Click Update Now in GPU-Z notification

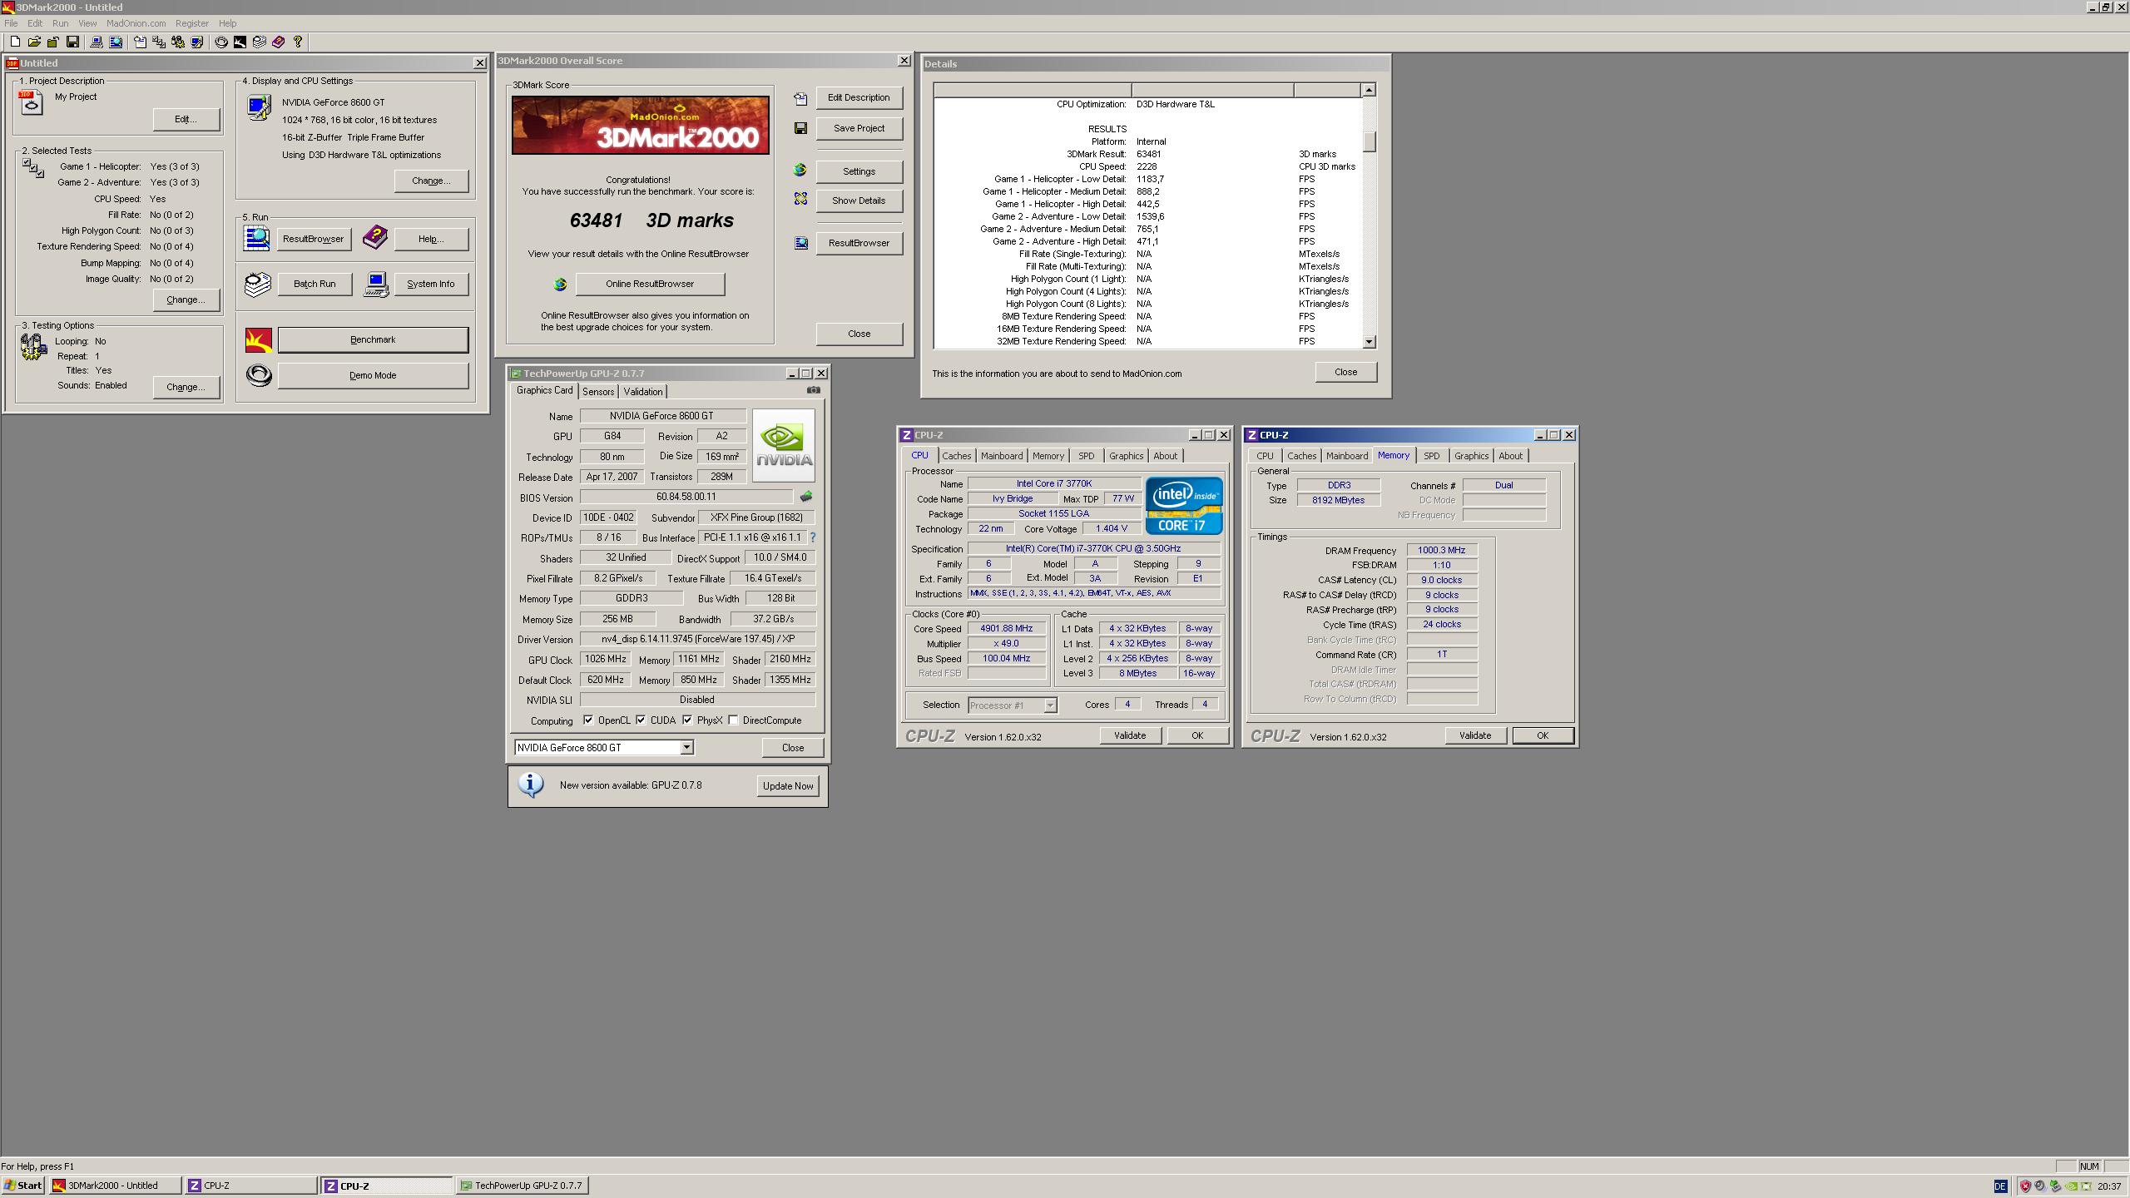click(788, 786)
